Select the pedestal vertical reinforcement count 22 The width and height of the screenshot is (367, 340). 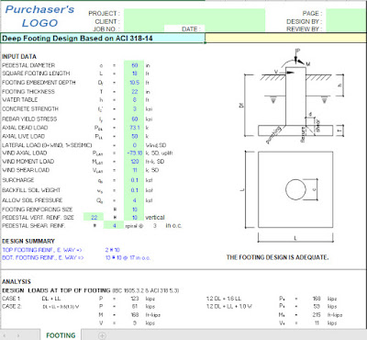(x=94, y=217)
